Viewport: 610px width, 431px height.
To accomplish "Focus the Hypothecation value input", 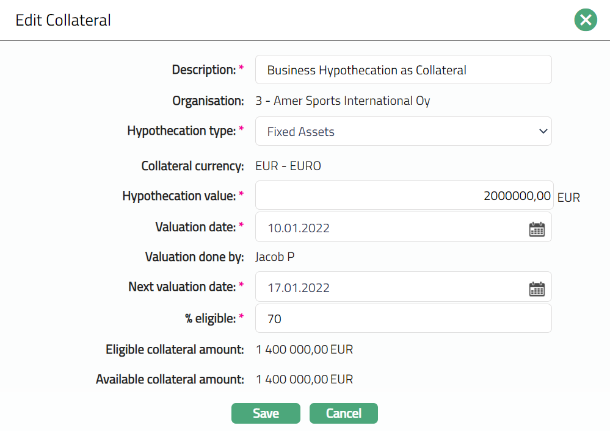I will [x=403, y=196].
